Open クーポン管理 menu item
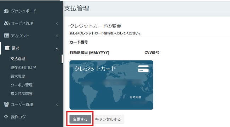Screen dimensions: 230x127 click(22, 85)
